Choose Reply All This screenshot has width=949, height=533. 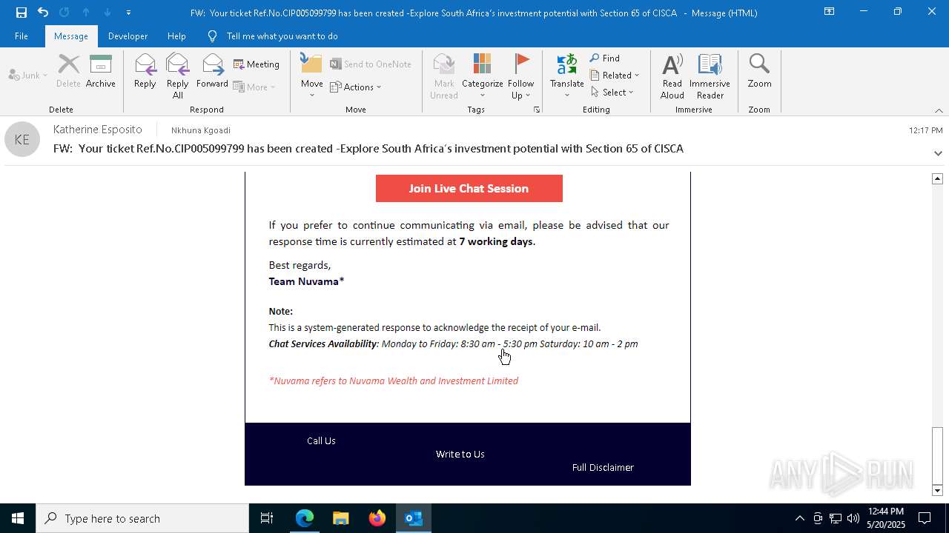(177, 76)
